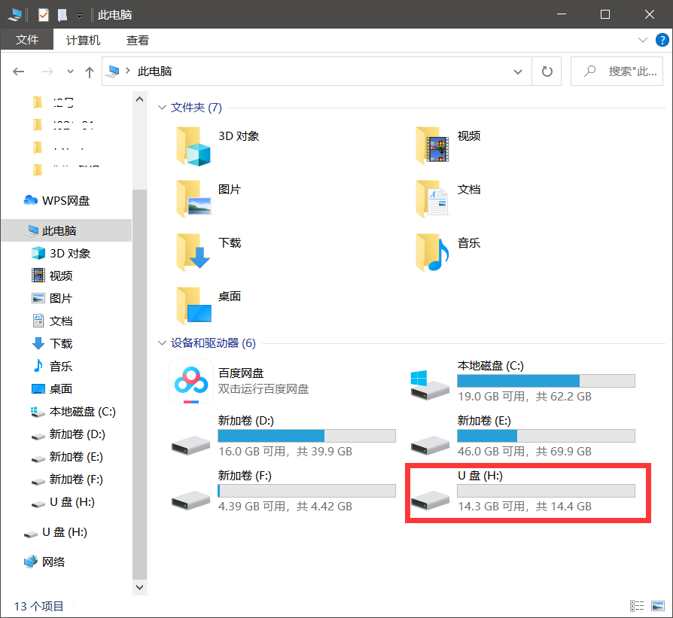Expand the ribbon with the chevron
673x618 pixels.
tap(642, 40)
